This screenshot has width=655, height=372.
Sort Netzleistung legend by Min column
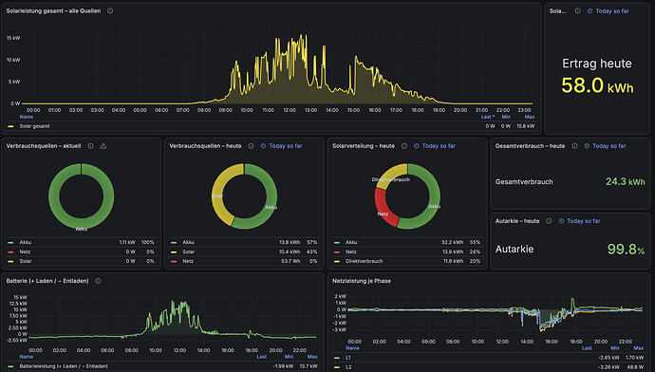click(615, 347)
